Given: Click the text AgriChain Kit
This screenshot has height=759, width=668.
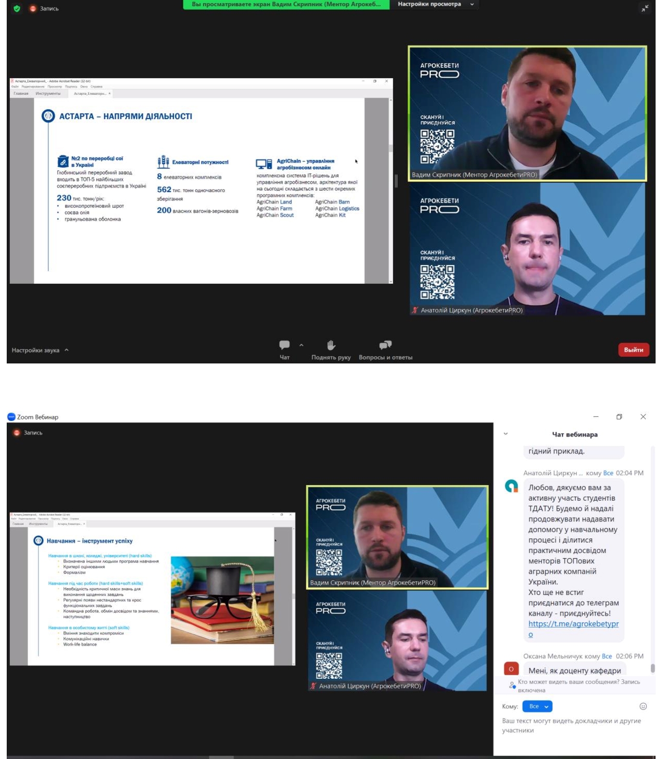Looking at the screenshot, I should pyautogui.click(x=331, y=215).
